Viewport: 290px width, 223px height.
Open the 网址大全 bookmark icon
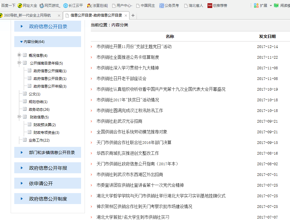[20, 5]
